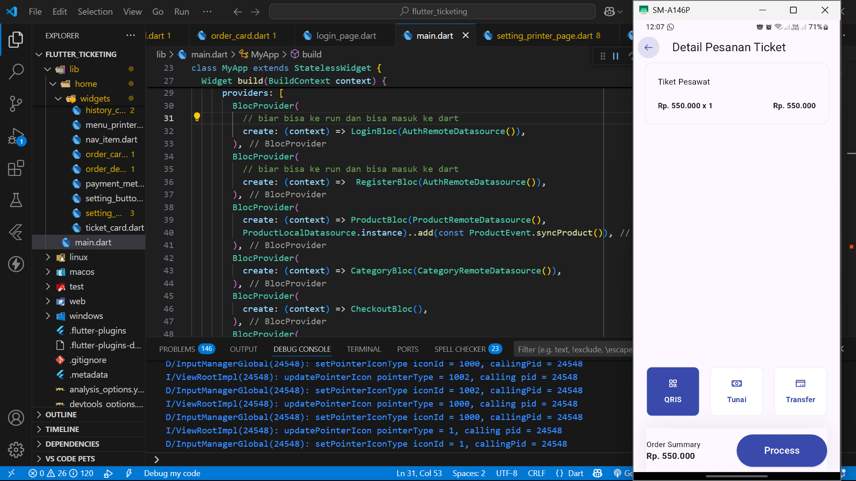Open the Selection menu
Viewport: 856px width, 481px height.
coord(95,12)
